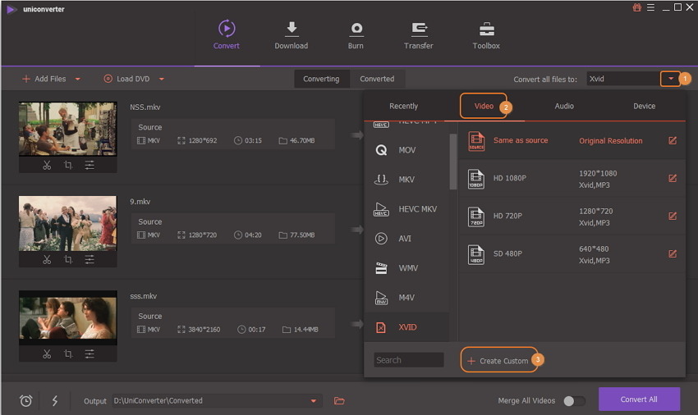Click Create Custom button
698x415 pixels.
(x=499, y=360)
